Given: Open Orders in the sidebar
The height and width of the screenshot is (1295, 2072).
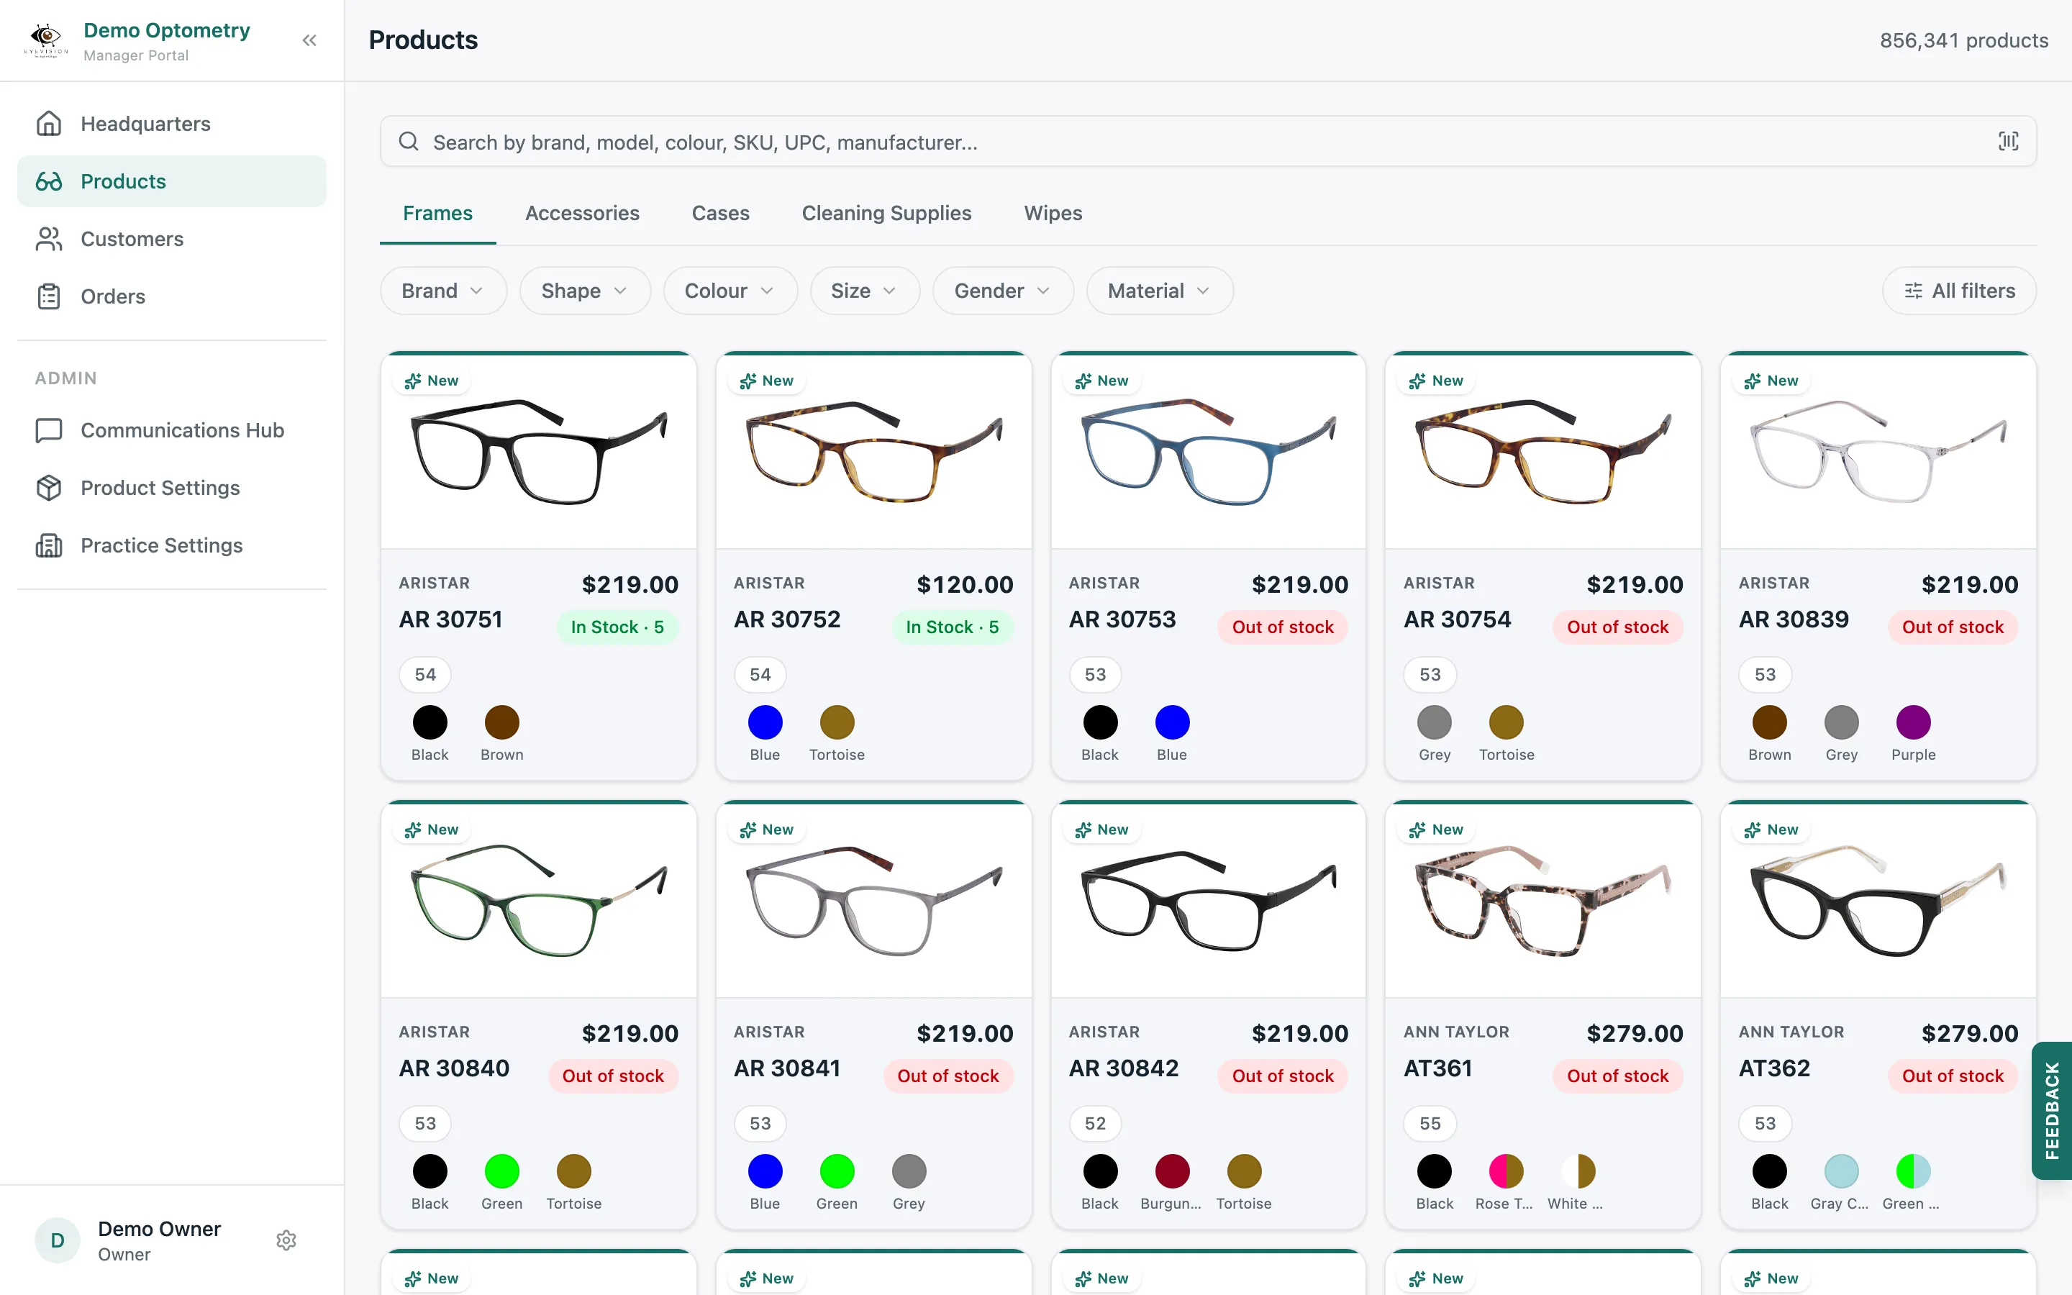Looking at the screenshot, I should pyautogui.click(x=171, y=296).
